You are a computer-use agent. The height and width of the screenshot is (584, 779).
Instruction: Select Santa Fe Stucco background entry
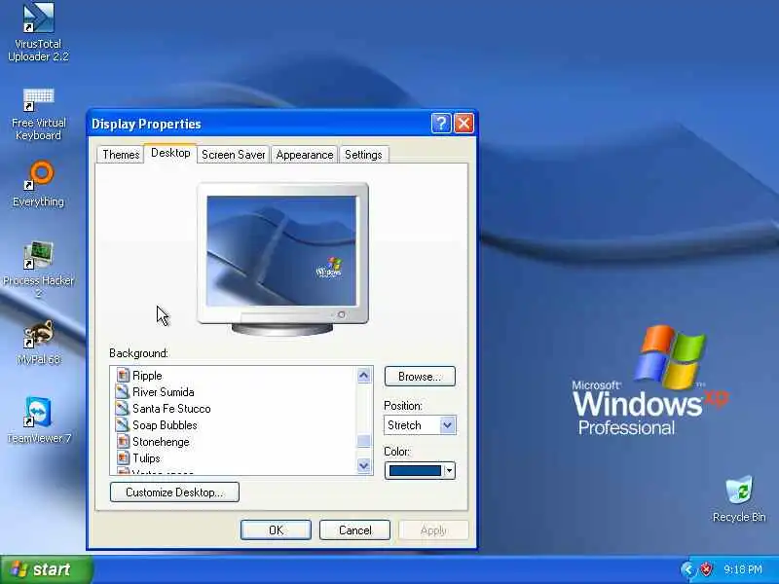coord(171,408)
